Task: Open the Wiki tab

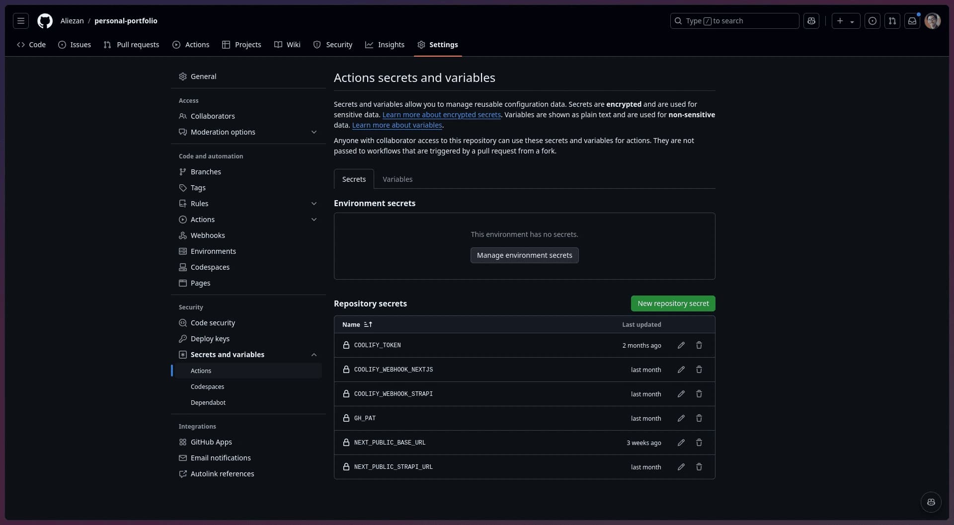Action: [x=287, y=45]
